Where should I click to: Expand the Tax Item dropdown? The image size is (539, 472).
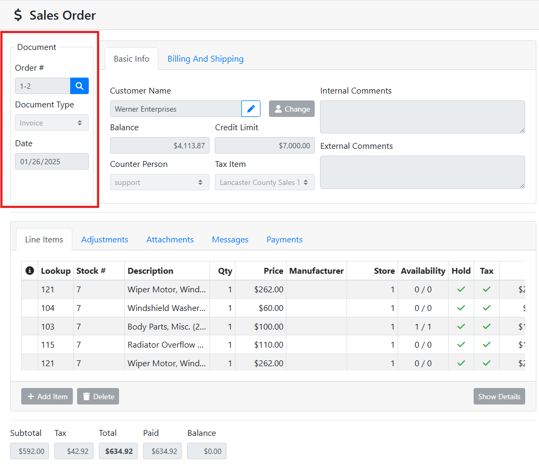264,182
